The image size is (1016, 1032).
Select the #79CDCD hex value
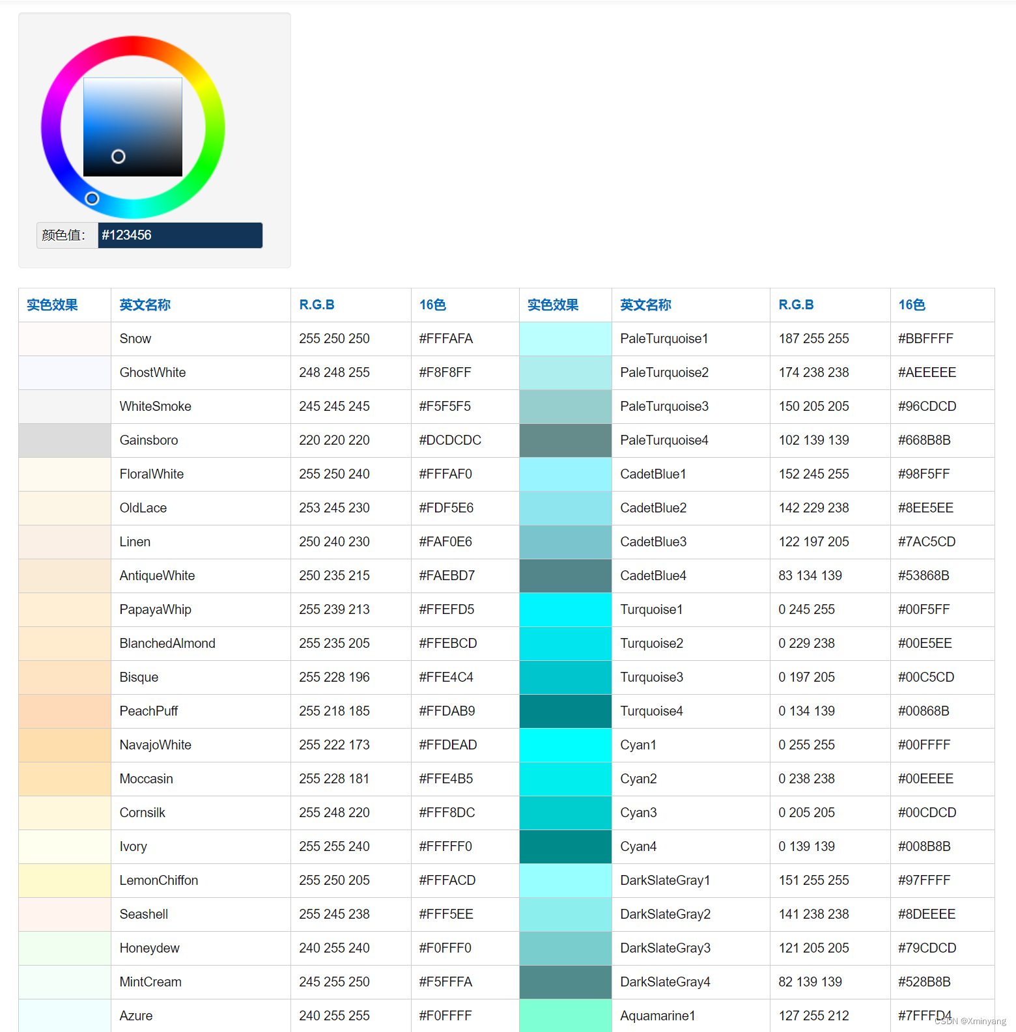point(927,948)
